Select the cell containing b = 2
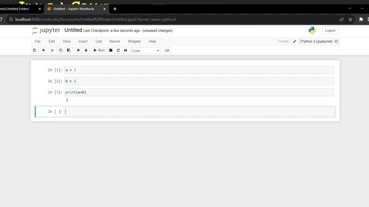 coord(199,81)
